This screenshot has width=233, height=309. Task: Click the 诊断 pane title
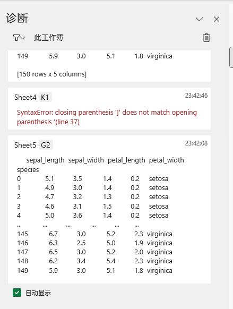(x=17, y=19)
